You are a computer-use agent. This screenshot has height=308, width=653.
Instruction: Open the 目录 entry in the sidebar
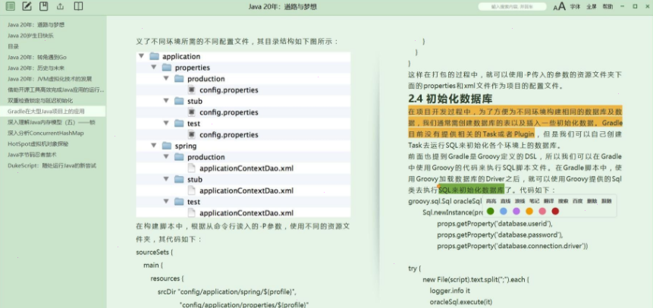pyautogui.click(x=13, y=47)
